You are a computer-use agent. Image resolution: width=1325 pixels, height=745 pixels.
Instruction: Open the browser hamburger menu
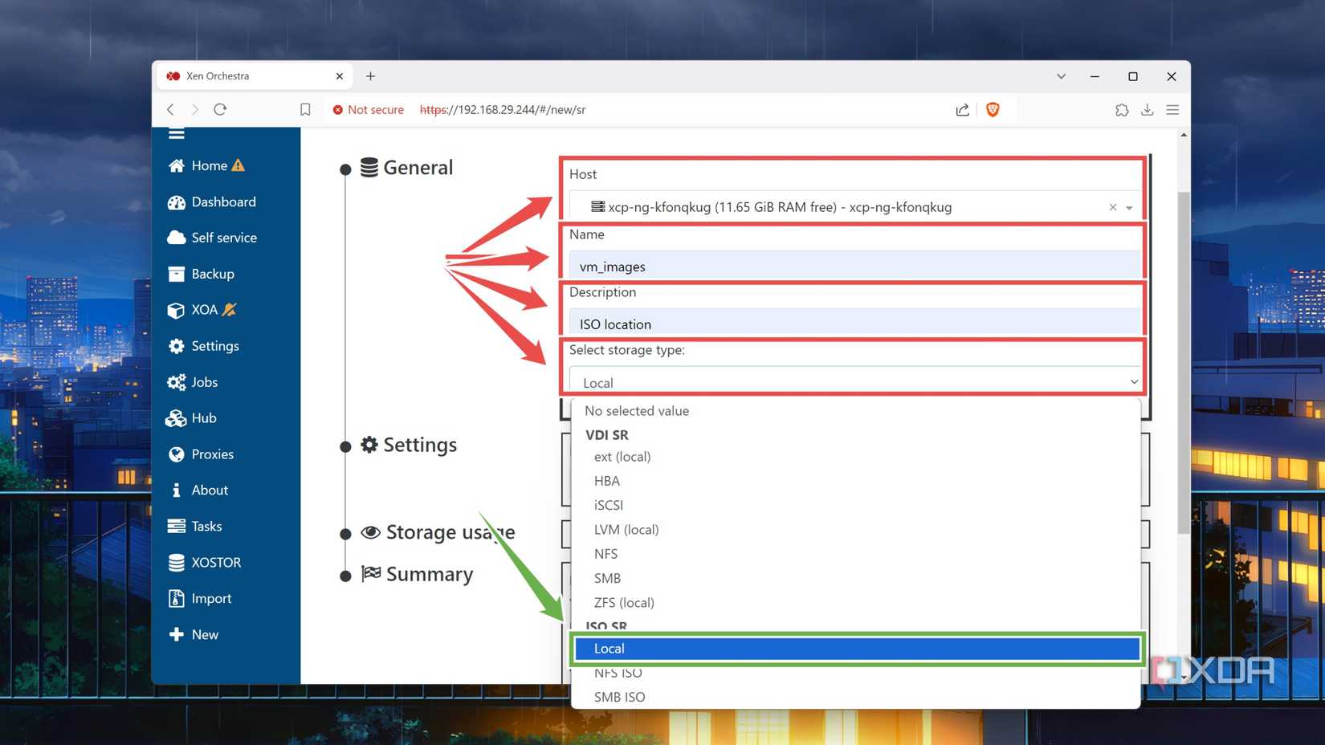pyautogui.click(x=1172, y=109)
